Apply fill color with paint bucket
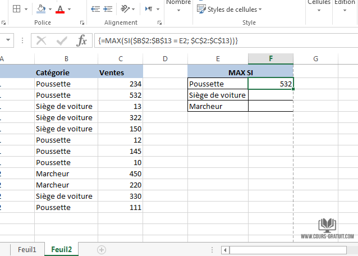 [41, 9]
